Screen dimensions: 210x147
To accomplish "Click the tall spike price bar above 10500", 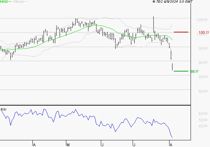I will pyautogui.click(x=153, y=24).
